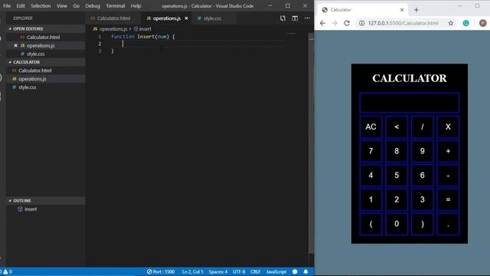Click the feedback smiley status icon
This screenshot has height=276, width=490.
pos(295,271)
